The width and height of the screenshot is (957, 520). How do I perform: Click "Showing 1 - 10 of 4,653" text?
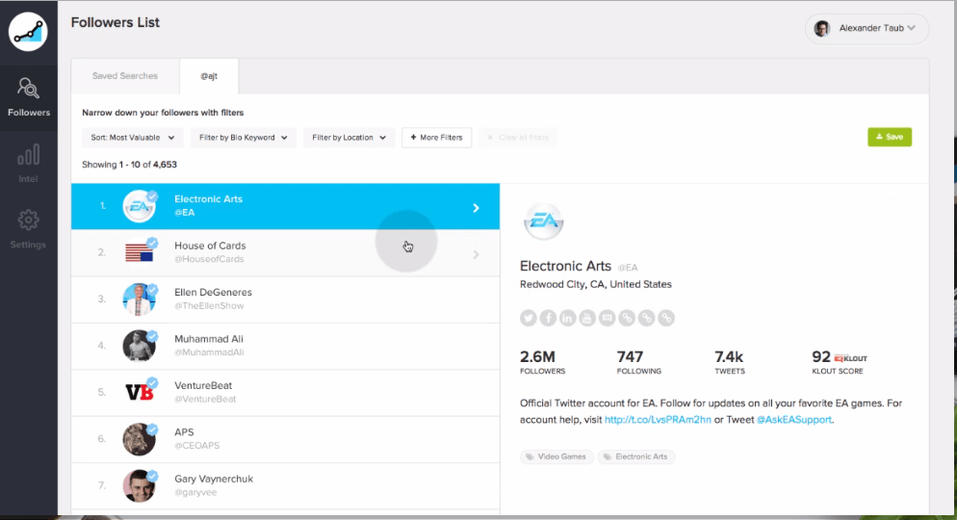129,165
